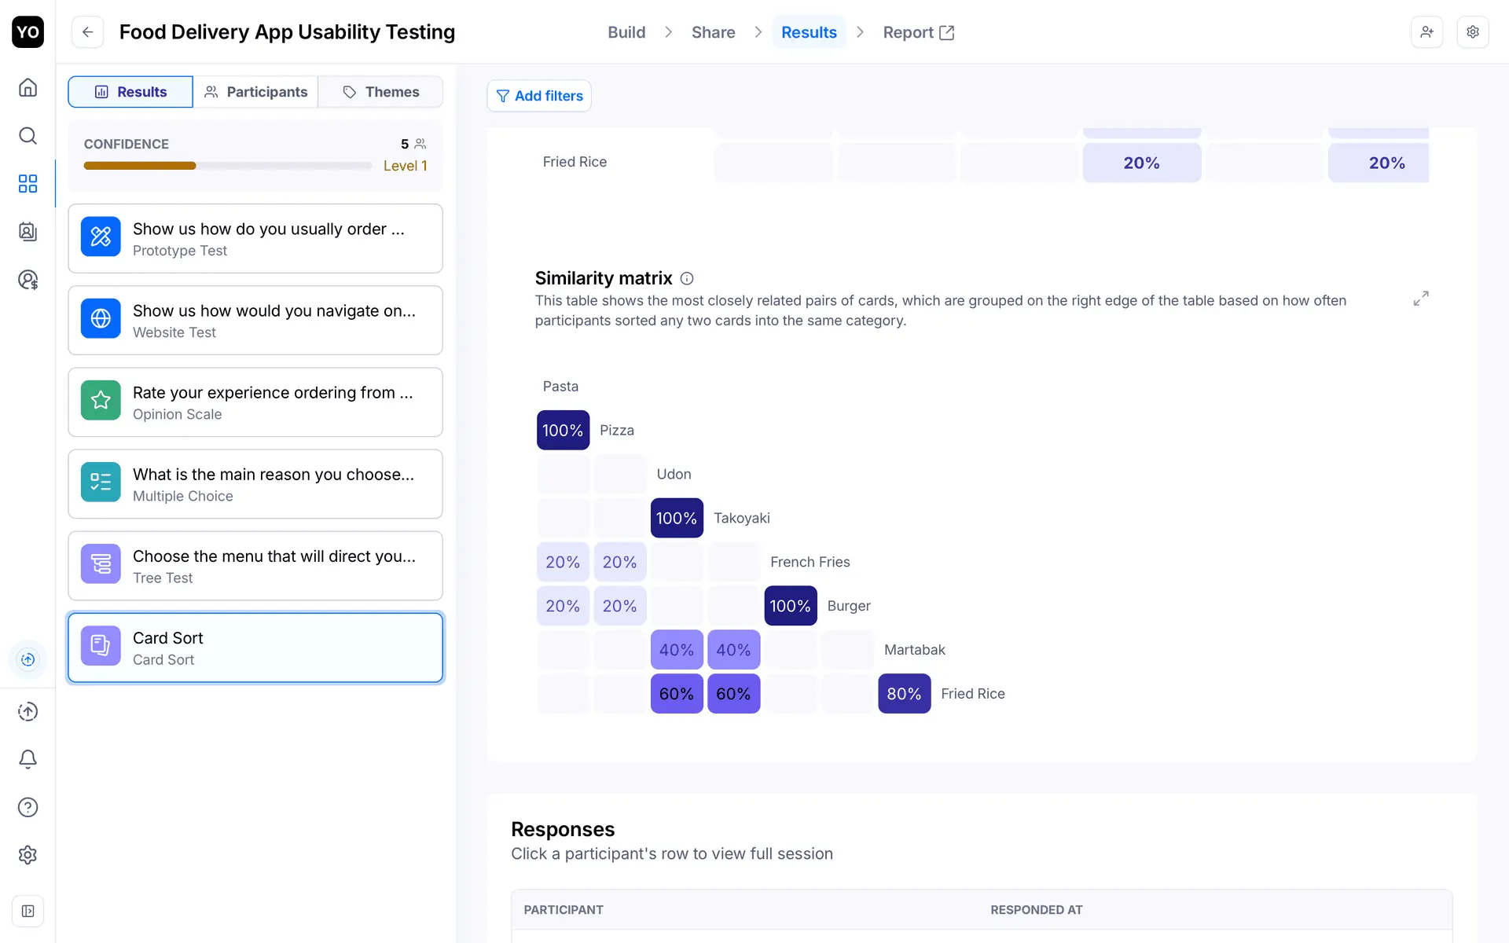Open the Report external link
1509x943 pixels.
point(918,32)
